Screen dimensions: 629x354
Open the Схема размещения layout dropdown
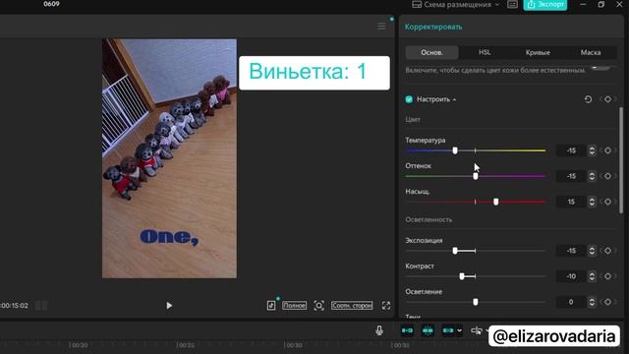tap(455, 4)
